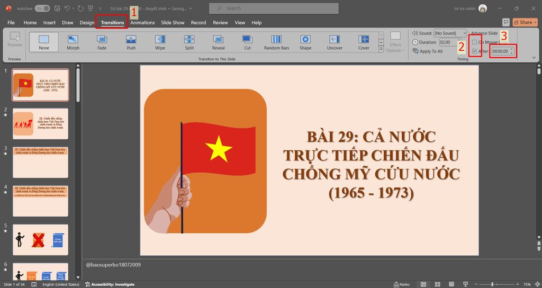Click the 75% zoom level
Screen dimensions: 542x288
[x=527, y=284]
